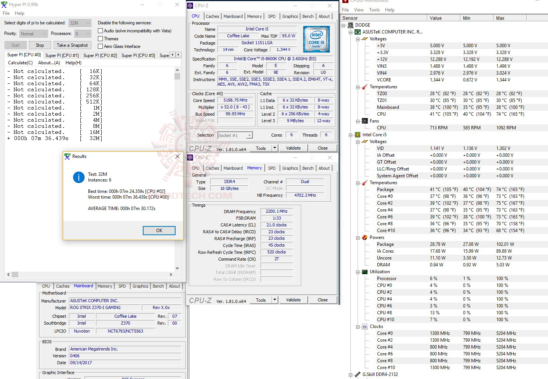Click the scroll-right arrow of Super PI output

coord(171,274)
